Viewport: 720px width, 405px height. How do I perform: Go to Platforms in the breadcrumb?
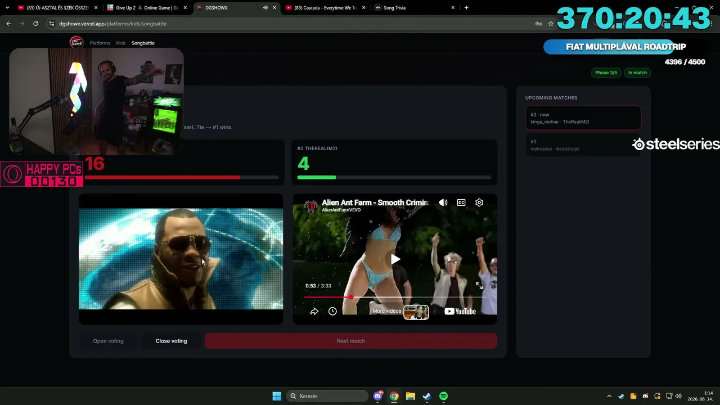point(100,43)
